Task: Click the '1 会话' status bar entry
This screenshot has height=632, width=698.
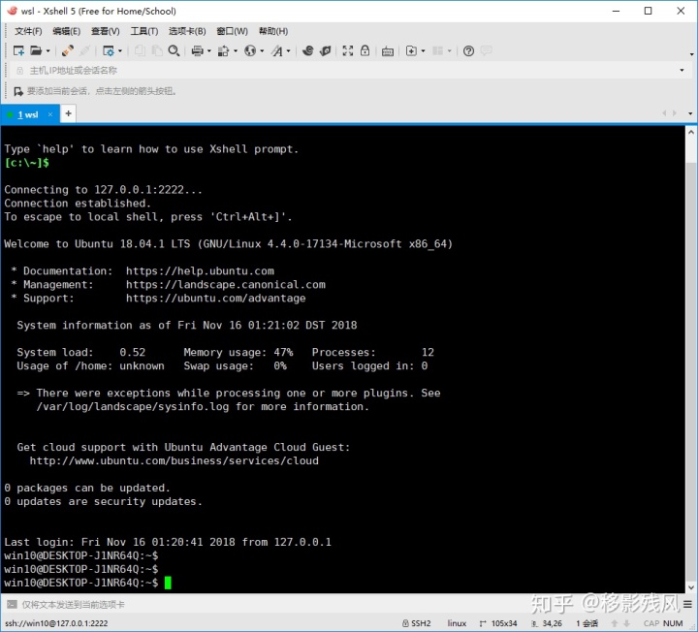Action: click(x=587, y=623)
